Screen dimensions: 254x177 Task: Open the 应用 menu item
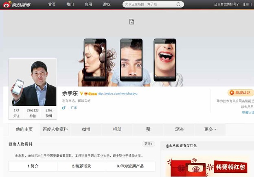click(x=88, y=4)
